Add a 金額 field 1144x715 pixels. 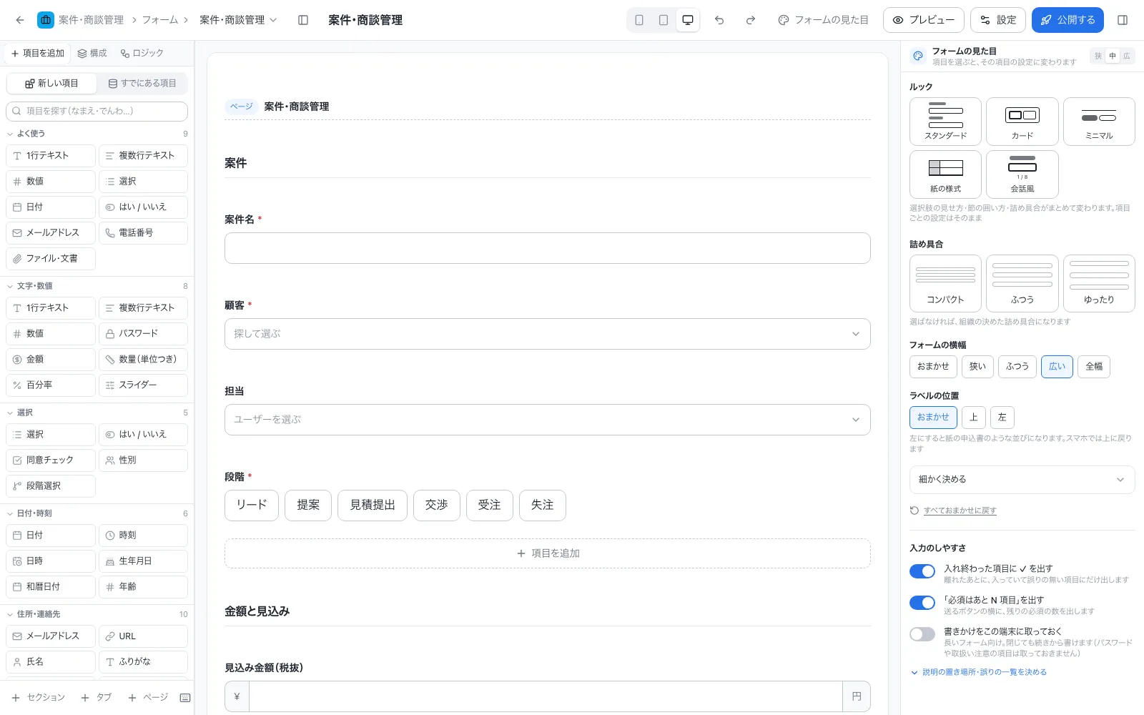point(51,360)
